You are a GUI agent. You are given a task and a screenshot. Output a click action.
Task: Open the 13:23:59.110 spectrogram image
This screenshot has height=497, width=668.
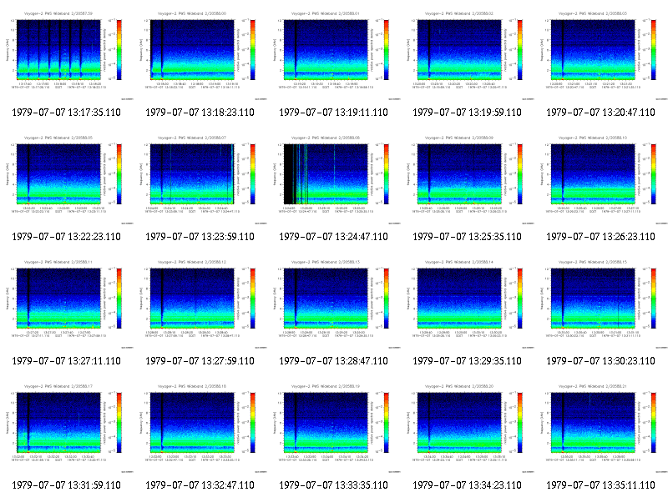[200, 179]
